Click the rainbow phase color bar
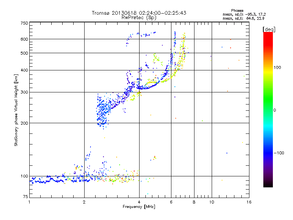This screenshot has width=293, height=220. [x=268, y=109]
